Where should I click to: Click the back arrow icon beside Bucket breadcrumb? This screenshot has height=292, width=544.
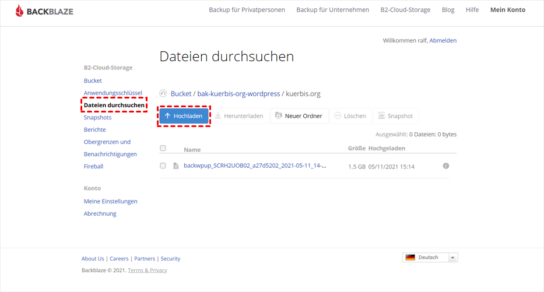pos(163,93)
